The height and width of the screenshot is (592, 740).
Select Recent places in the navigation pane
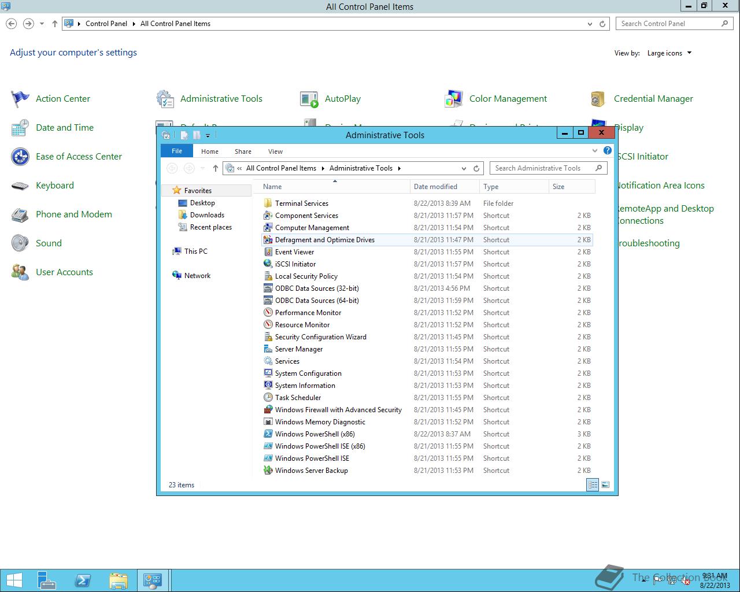(x=211, y=227)
